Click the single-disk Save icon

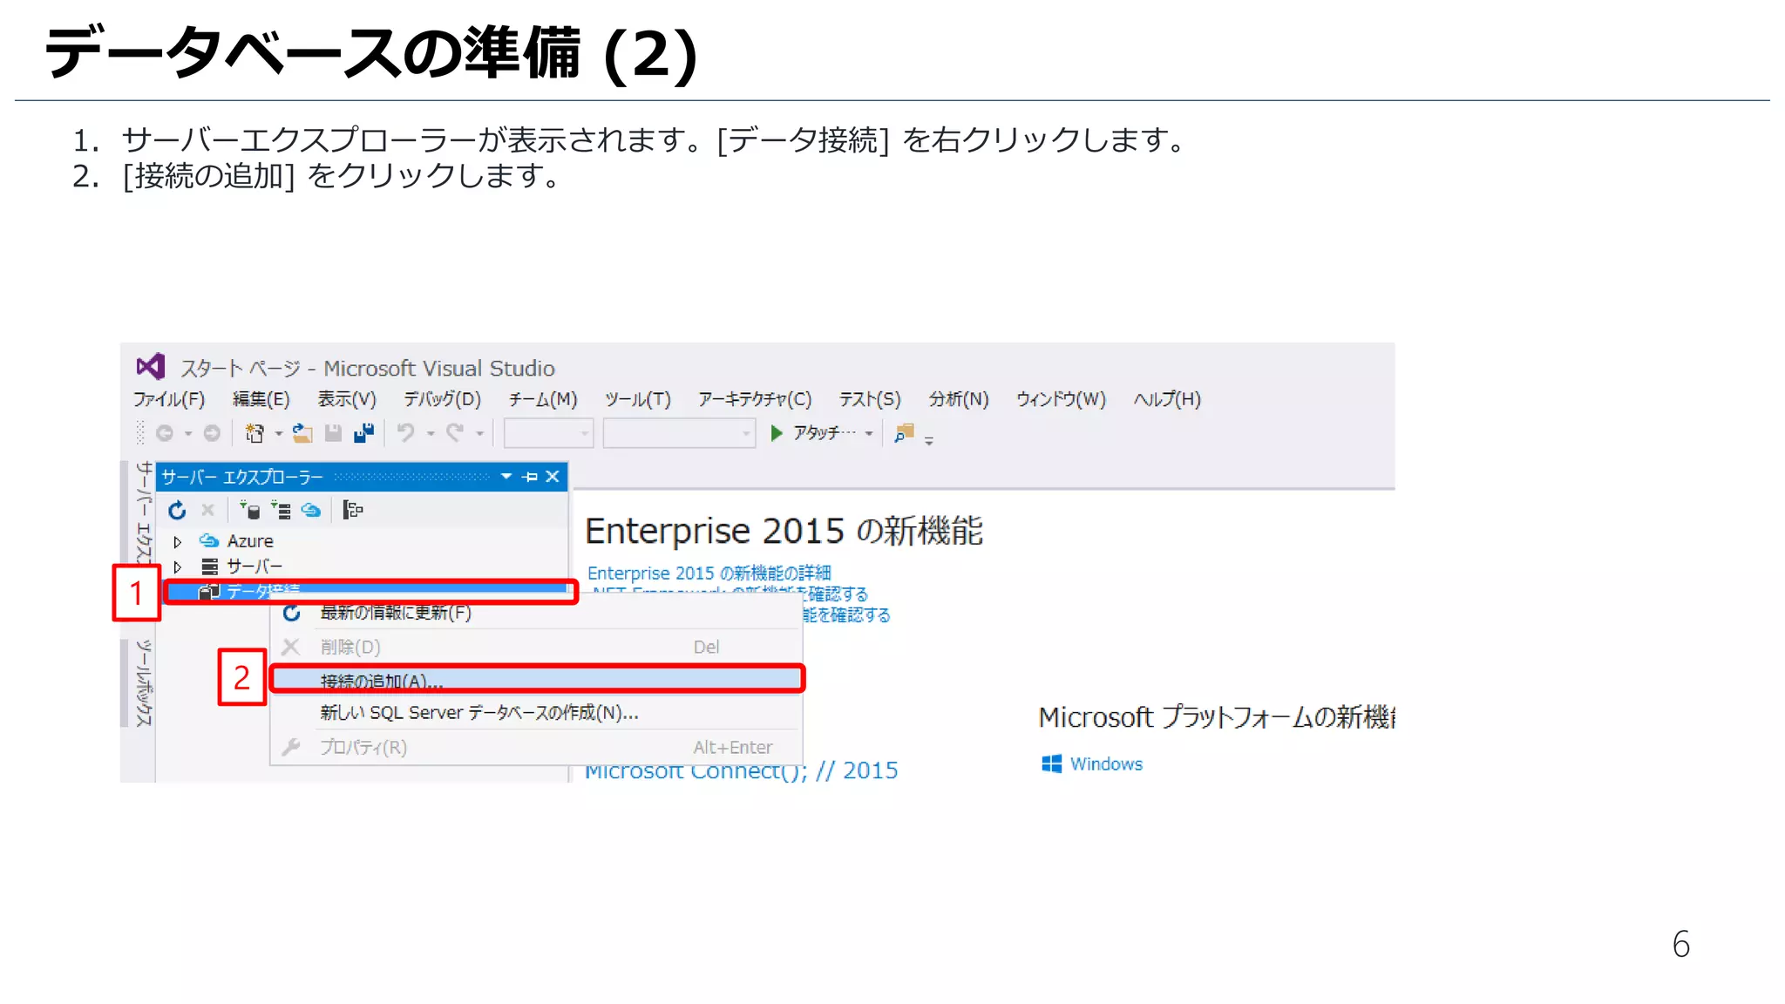[x=333, y=433]
